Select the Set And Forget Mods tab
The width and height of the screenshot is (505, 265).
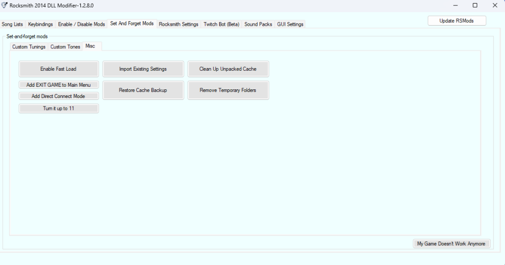point(132,24)
